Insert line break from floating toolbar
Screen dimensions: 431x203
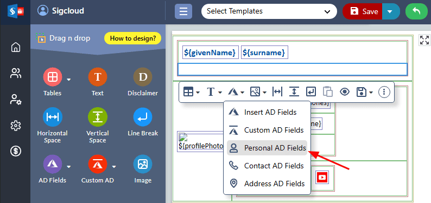pyautogui.click(x=311, y=92)
